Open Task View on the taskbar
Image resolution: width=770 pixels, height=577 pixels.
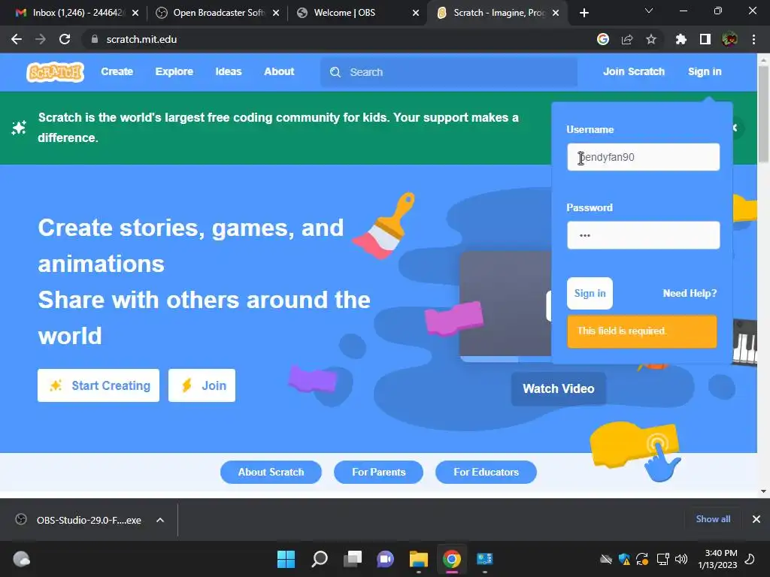click(353, 559)
